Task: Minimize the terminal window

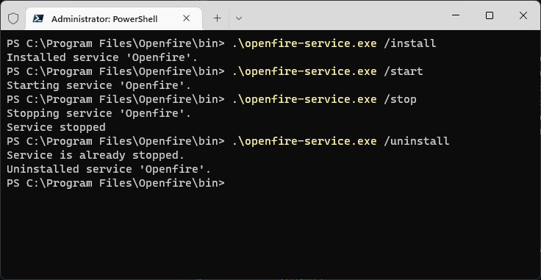Action: click(456, 15)
